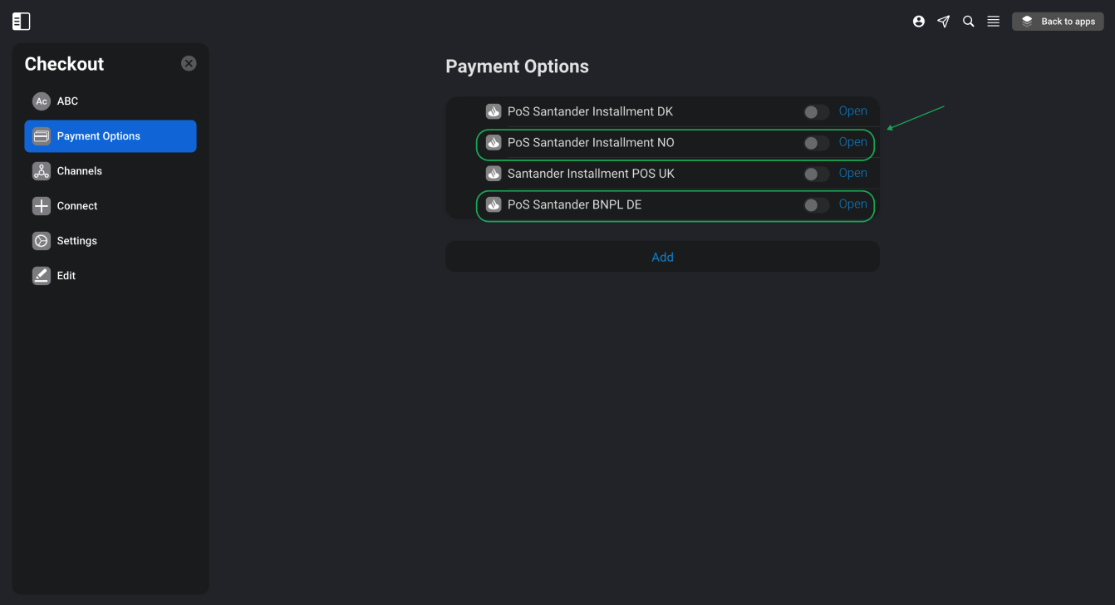Open Payment Options in sidebar
The width and height of the screenshot is (1115, 605).
(111, 136)
